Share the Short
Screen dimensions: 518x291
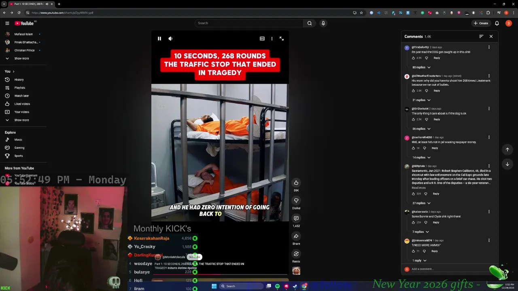coord(296,236)
